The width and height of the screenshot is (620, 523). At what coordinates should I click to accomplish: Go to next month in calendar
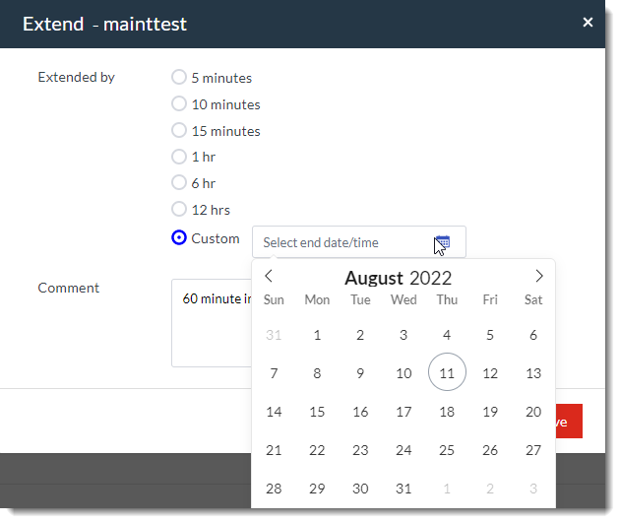[539, 277]
